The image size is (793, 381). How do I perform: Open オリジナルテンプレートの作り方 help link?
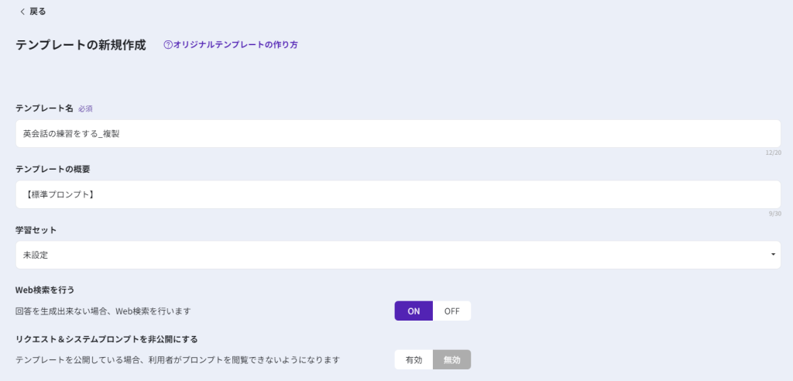click(235, 45)
